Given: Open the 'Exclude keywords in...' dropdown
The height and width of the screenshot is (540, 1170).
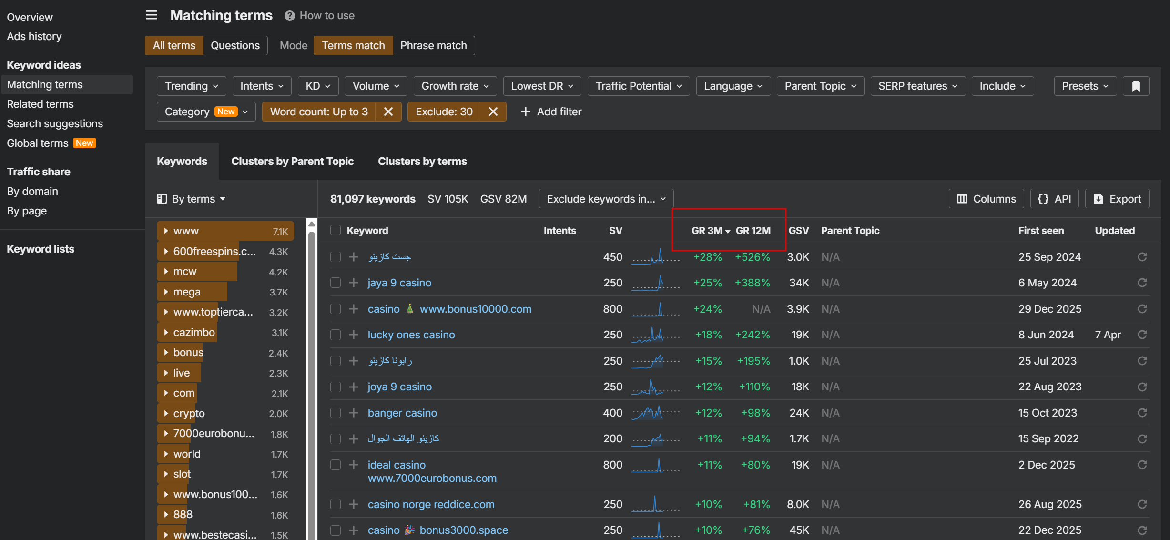Looking at the screenshot, I should pyautogui.click(x=606, y=199).
